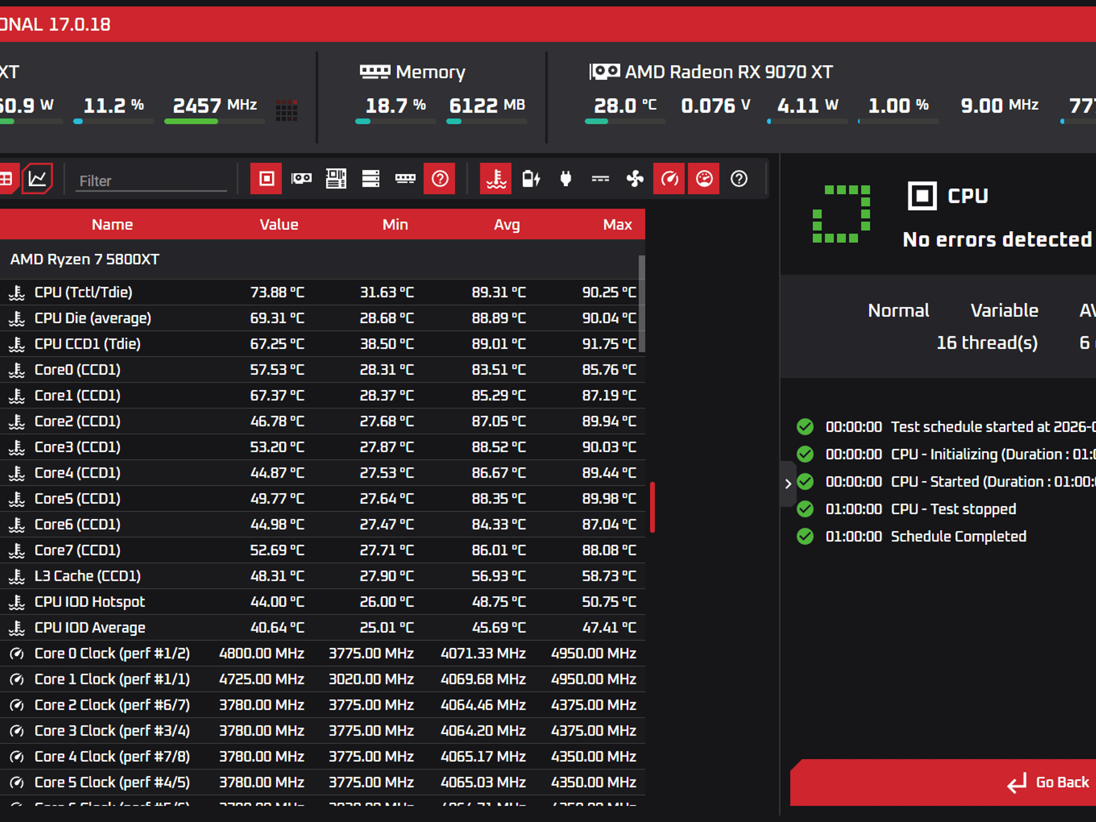Click the progress bar under 2457 MHz
The image size is (1096, 822).
click(x=215, y=121)
